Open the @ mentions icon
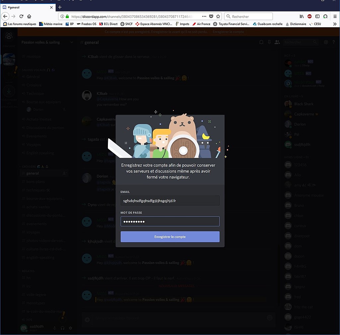This screenshot has height=335, width=340. click(x=326, y=42)
